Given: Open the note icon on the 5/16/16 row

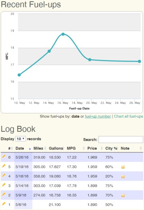Looking at the screenshot, I should pos(123,177).
